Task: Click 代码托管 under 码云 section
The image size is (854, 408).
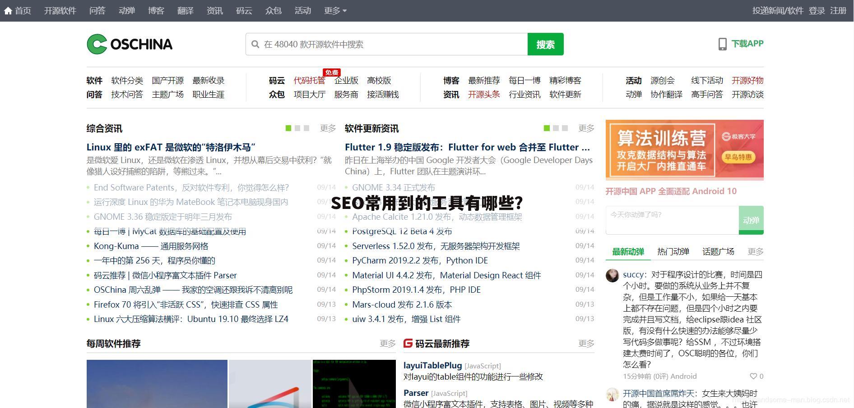Action: point(309,81)
